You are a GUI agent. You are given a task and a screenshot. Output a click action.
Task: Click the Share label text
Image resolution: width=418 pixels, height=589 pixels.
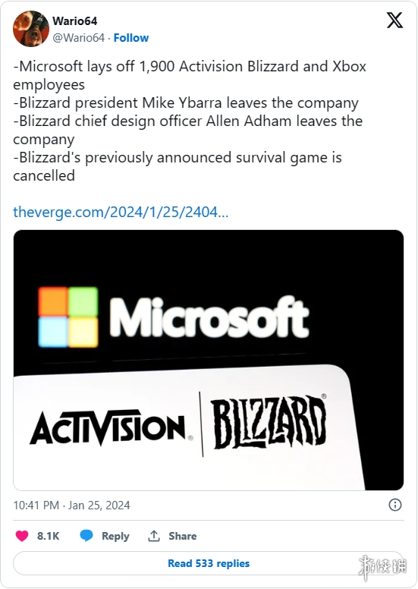click(183, 536)
